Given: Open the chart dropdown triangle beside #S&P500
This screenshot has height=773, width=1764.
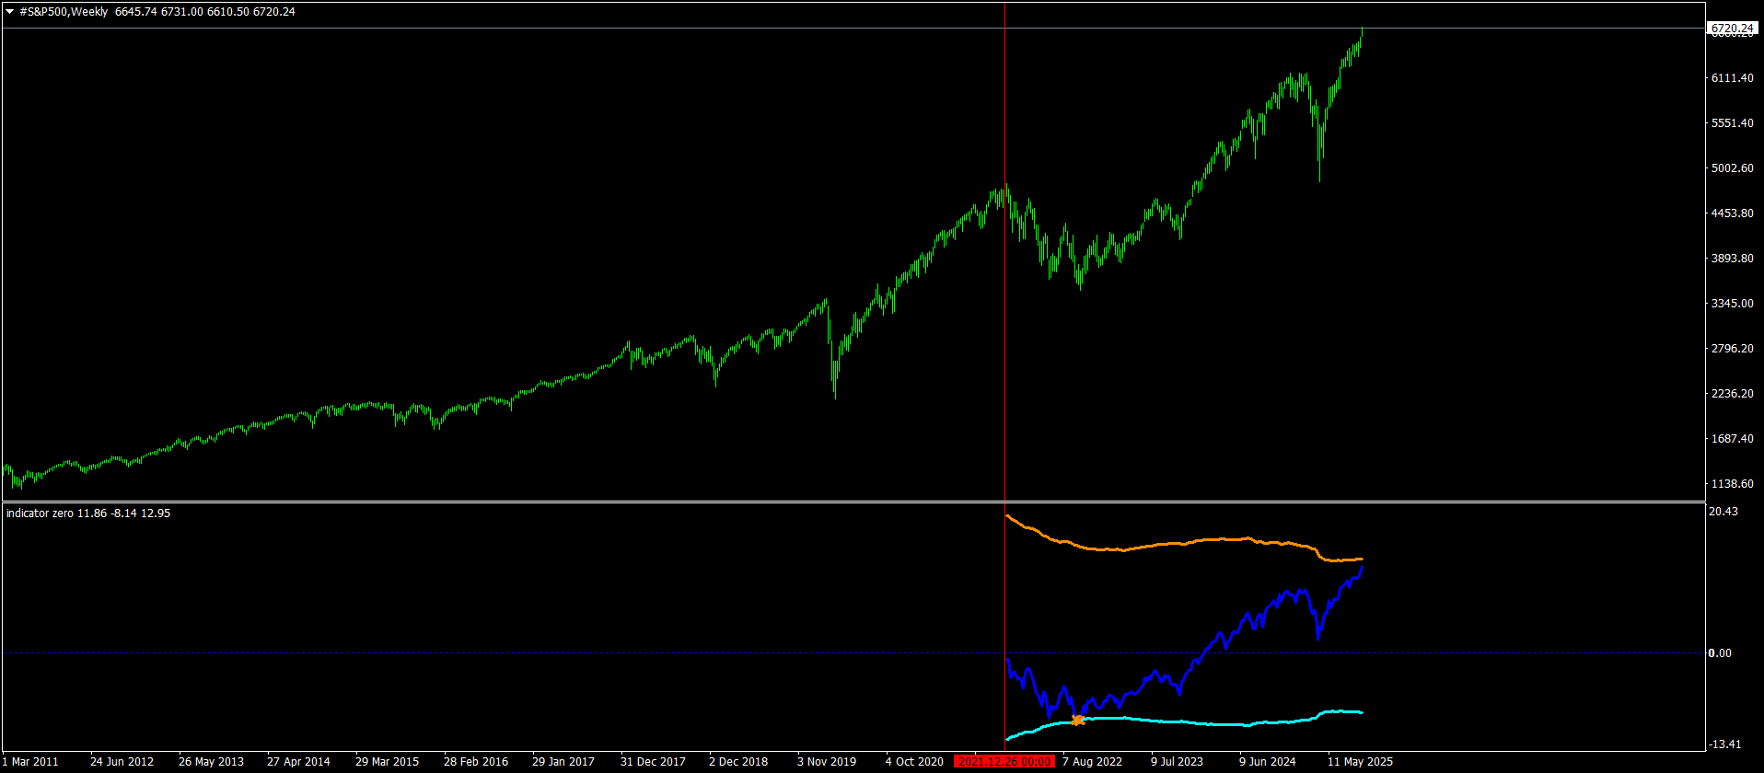Looking at the screenshot, I should coord(10,12).
